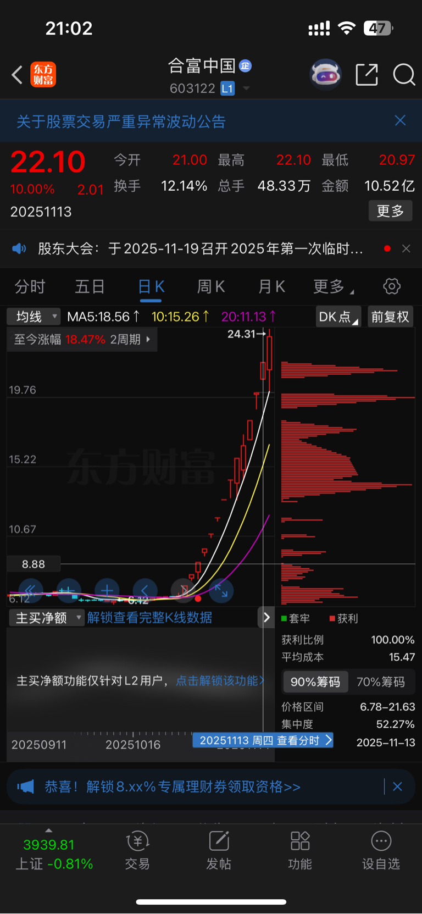Open the 主买净额 sub-indicator dropdown
This screenshot has width=422, height=914.
pos(47,618)
